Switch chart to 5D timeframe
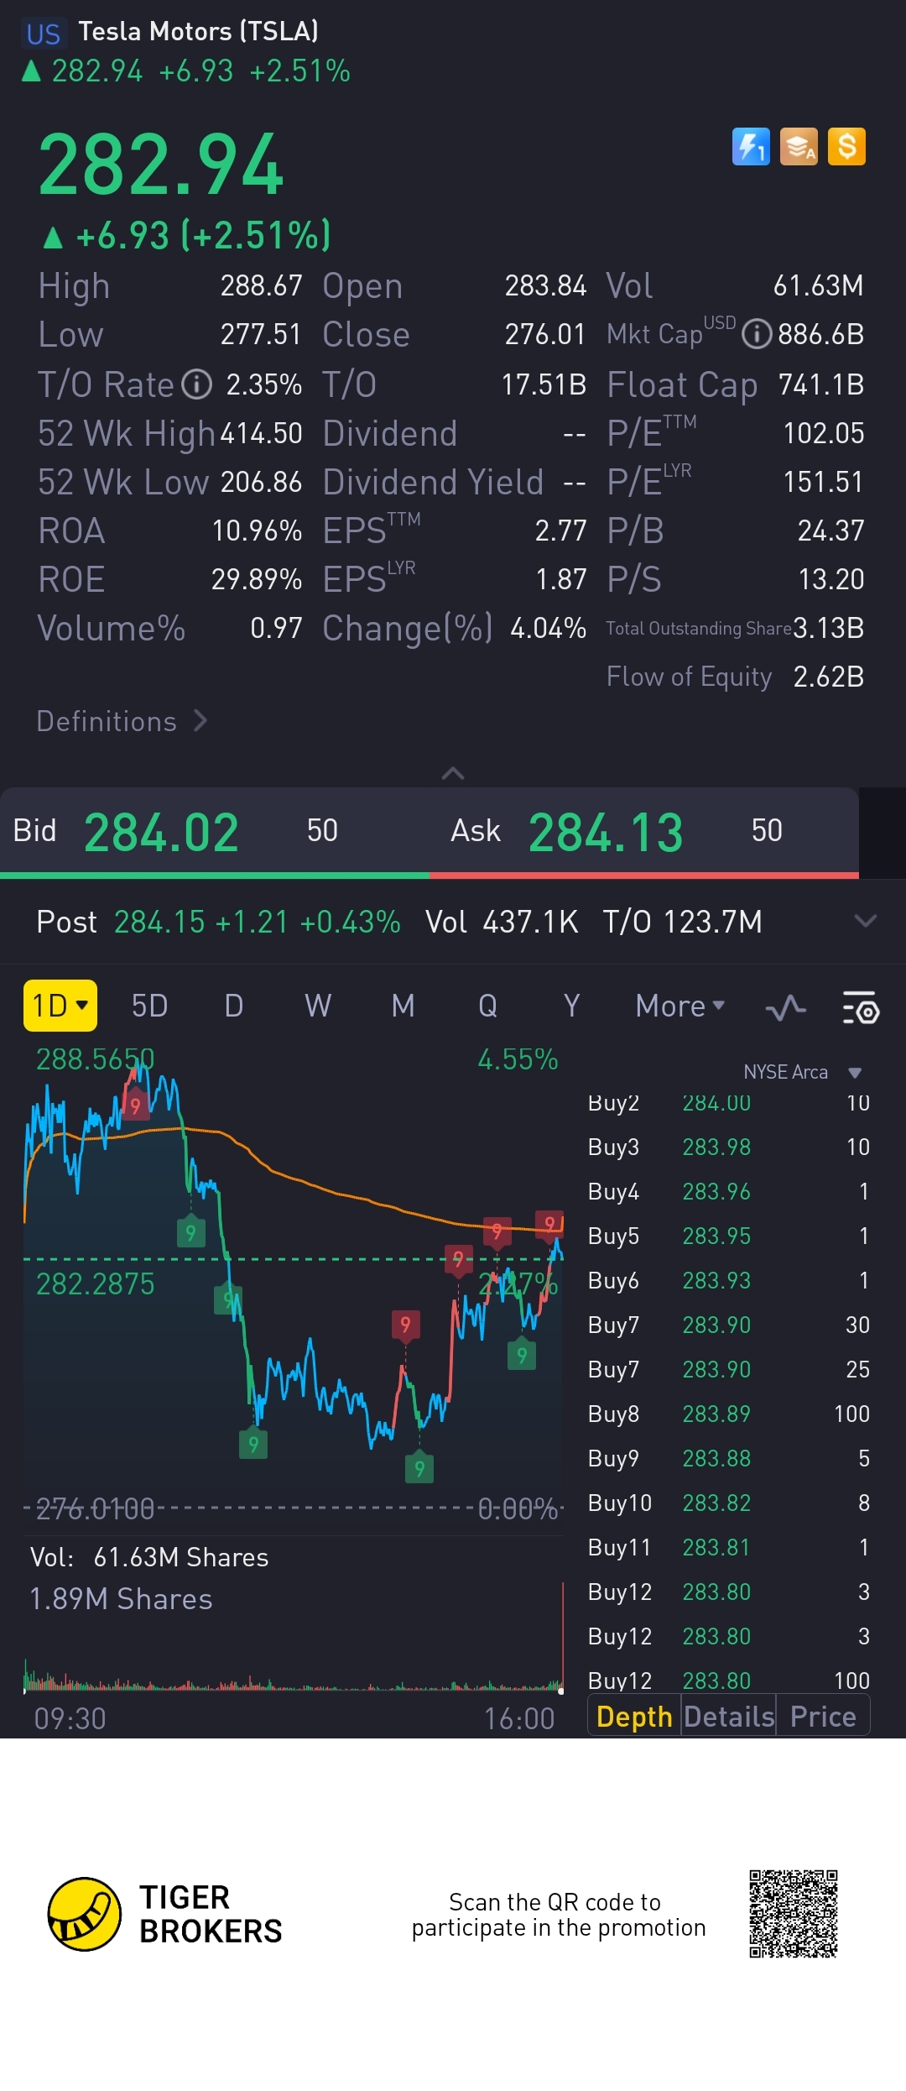The width and height of the screenshot is (906, 2091). pos(149,1006)
